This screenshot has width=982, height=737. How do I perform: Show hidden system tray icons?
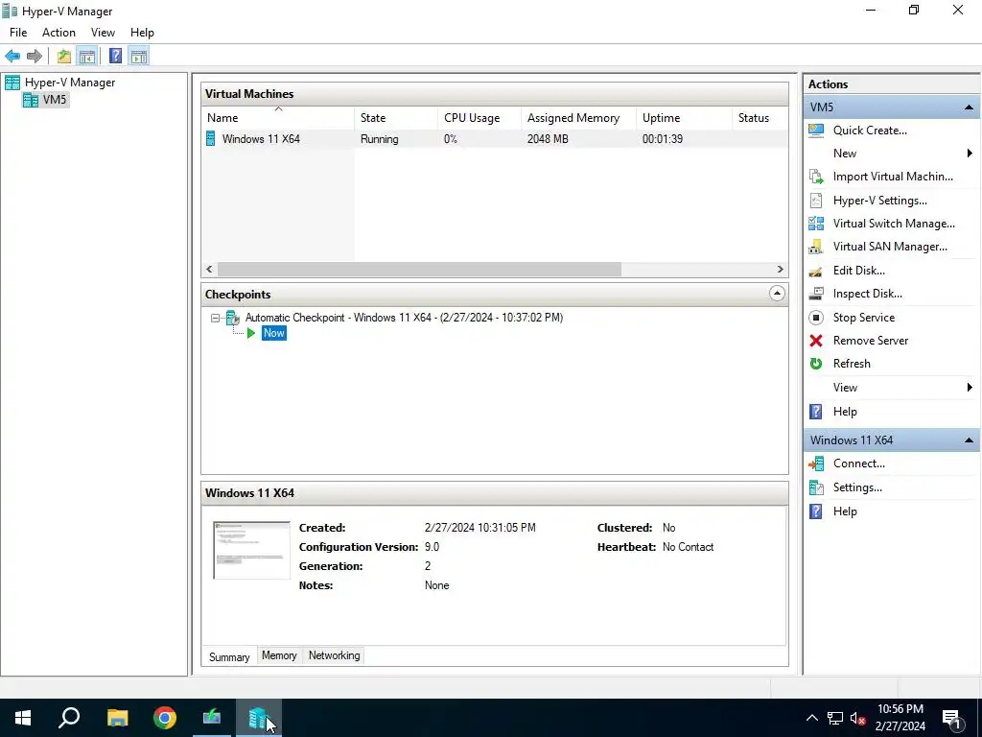click(x=811, y=718)
